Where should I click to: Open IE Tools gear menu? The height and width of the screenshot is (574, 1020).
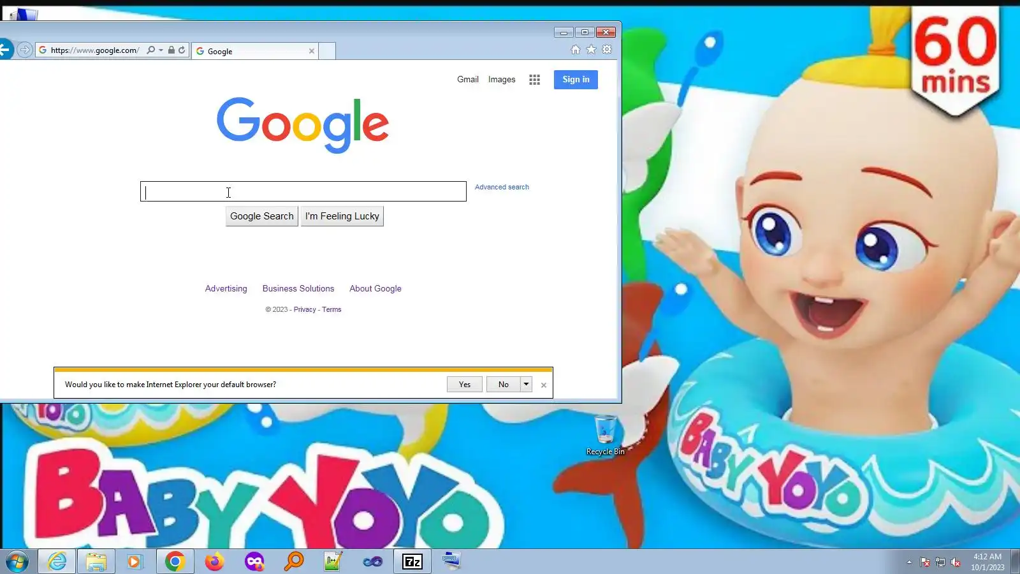pos(607,50)
